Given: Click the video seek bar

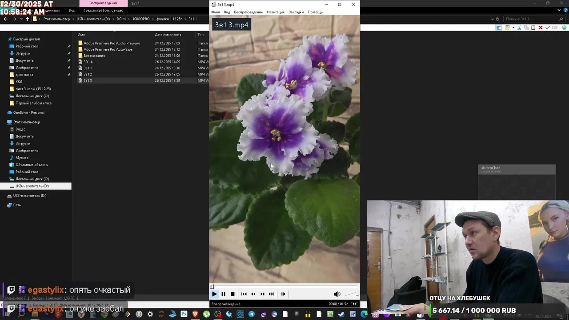Looking at the screenshot, I should click(x=284, y=287).
